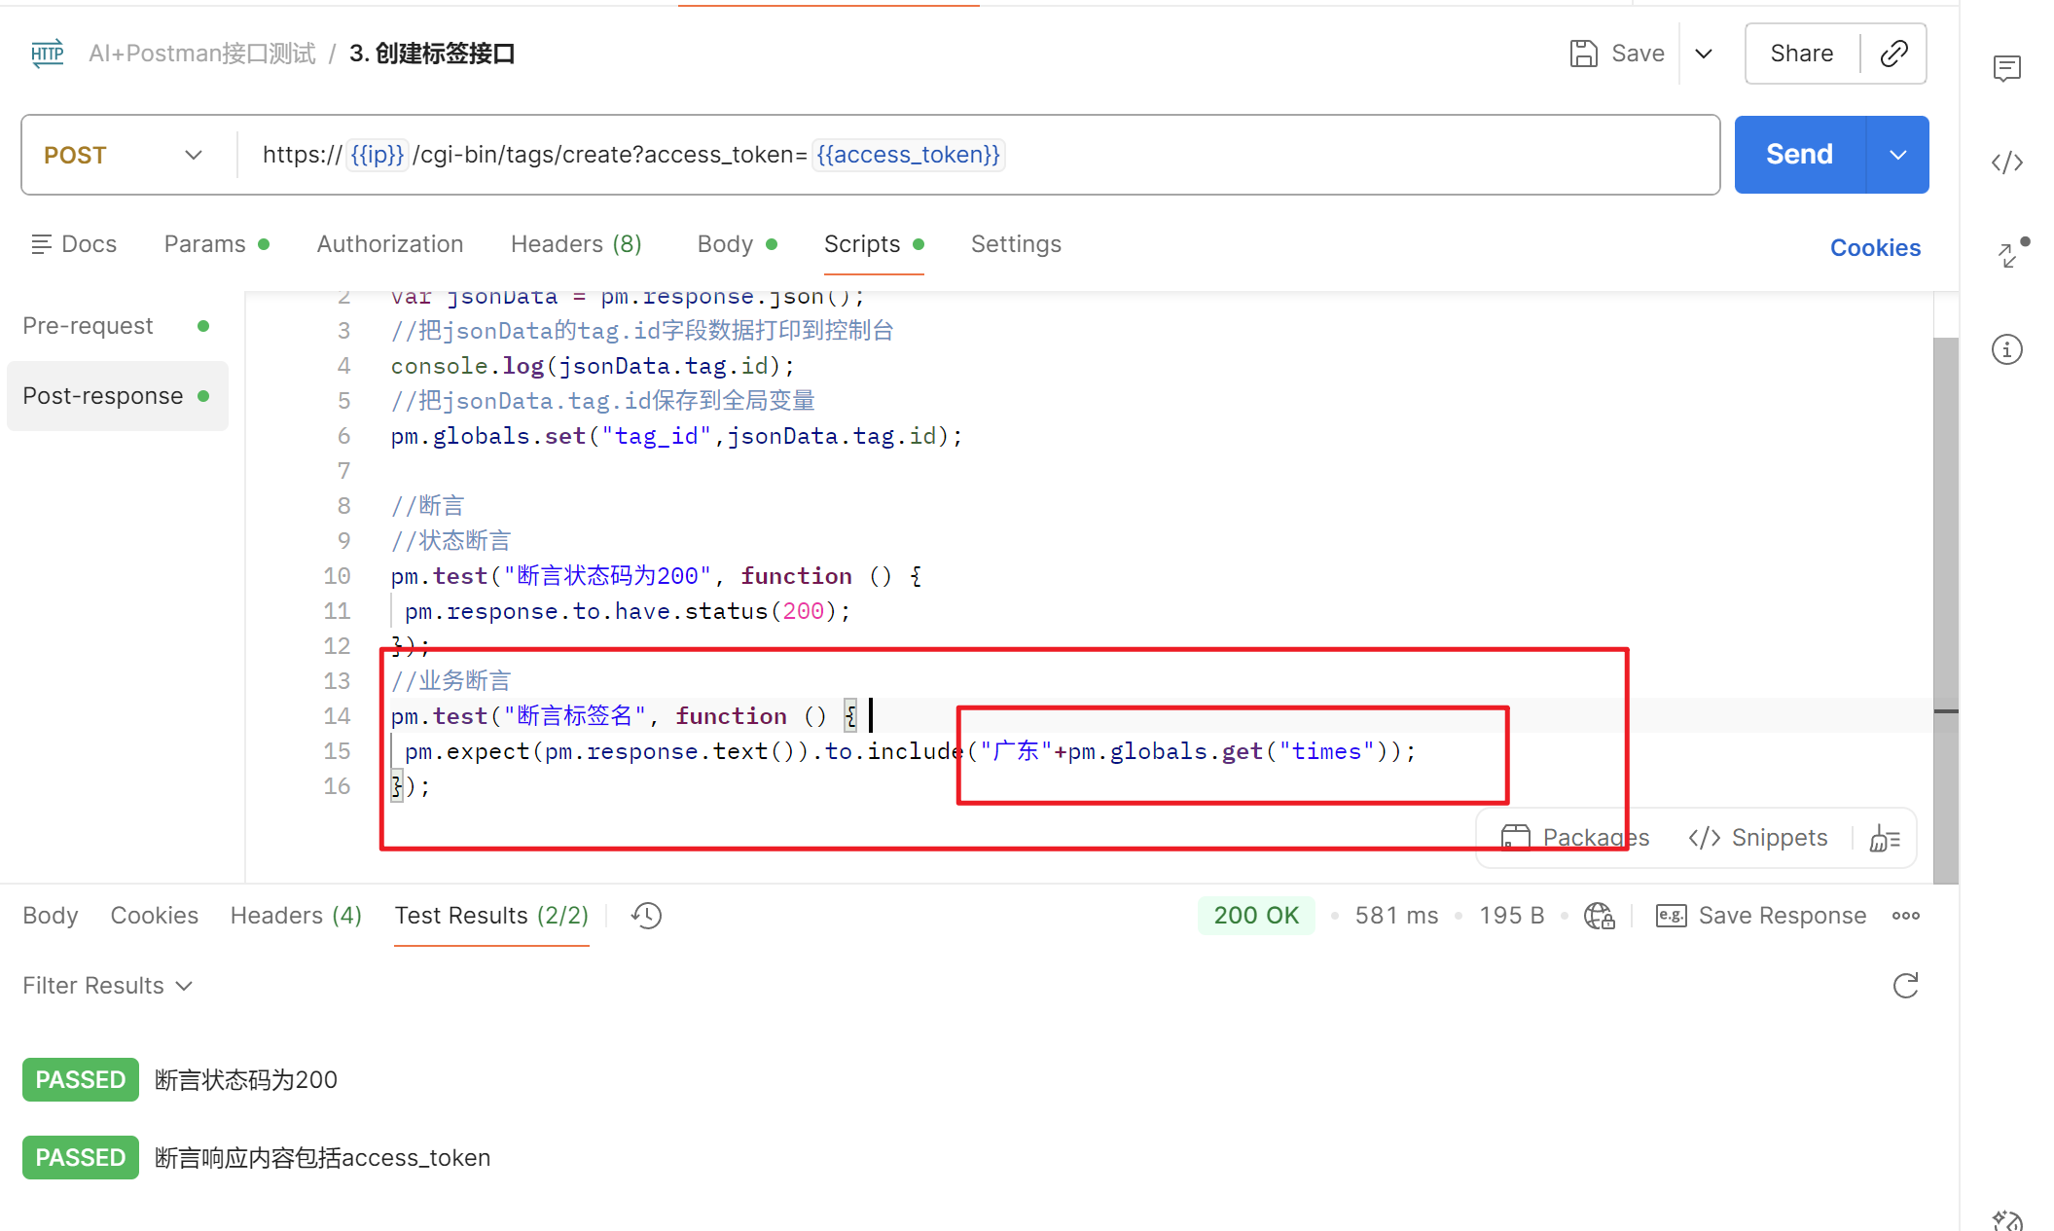Send the request with Send button
2054x1231 pixels.
click(x=1799, y=155)
